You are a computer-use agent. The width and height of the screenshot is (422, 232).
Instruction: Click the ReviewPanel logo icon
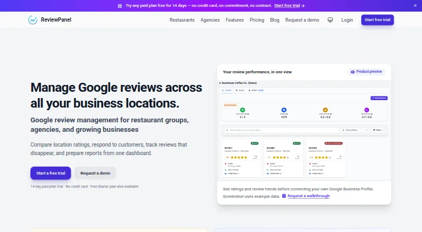(x=33, y=20)
